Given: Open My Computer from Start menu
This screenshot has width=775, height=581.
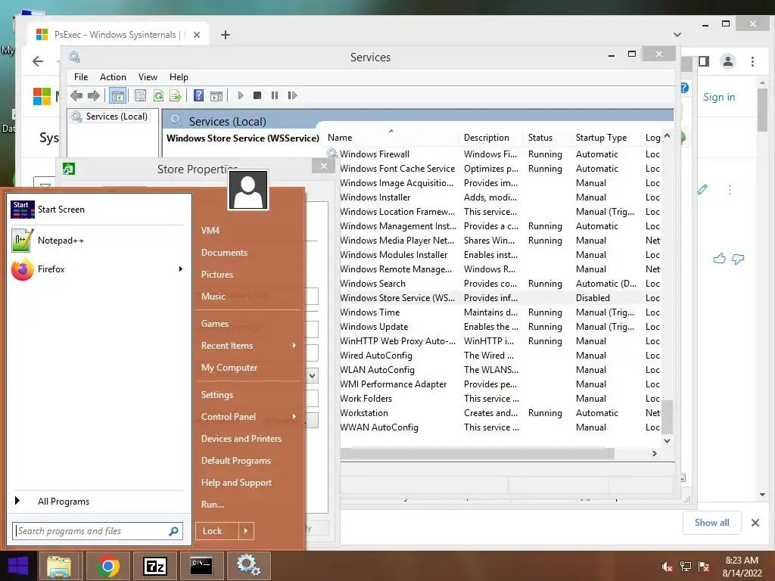Looking at the screenshot, I should click(x=229, y=368).
